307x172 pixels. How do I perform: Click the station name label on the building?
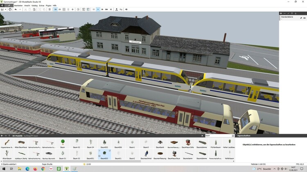click(135, 42)
